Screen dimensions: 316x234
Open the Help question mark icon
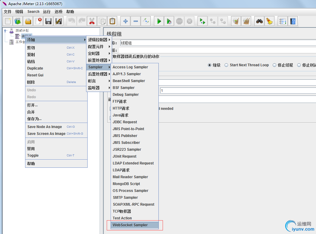pyautogui.click(x=293, y=21)
